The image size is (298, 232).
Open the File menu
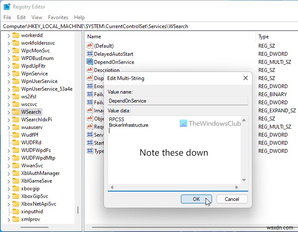7,17
